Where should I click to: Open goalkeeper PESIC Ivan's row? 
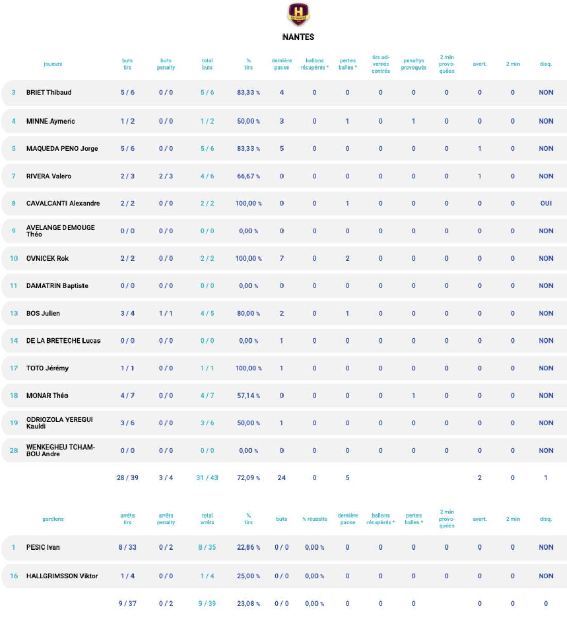43,547
